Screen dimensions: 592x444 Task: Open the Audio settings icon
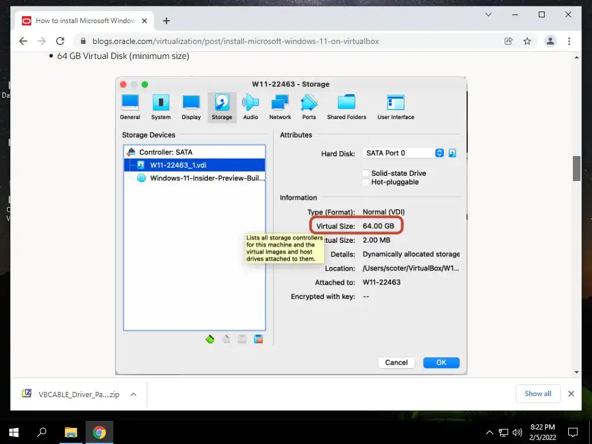(x=251, y=107)
